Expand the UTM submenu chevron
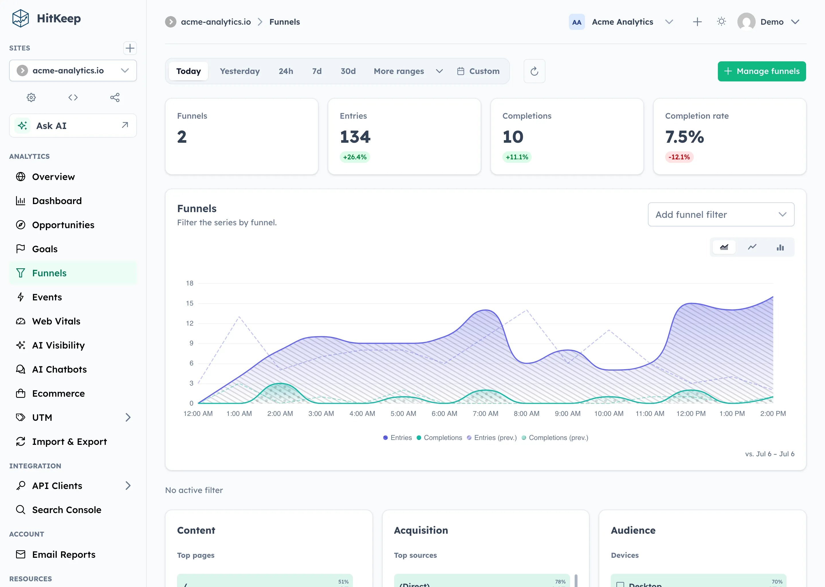The image size is (825, 587). (x=128, y=418)
